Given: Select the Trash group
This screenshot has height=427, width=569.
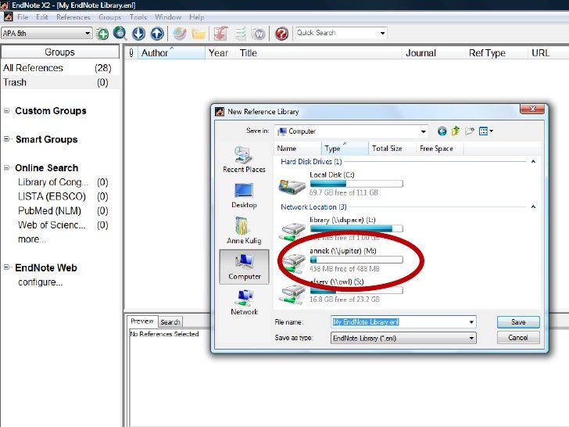Looking at the screenshot, I should [x=60, y=82].
